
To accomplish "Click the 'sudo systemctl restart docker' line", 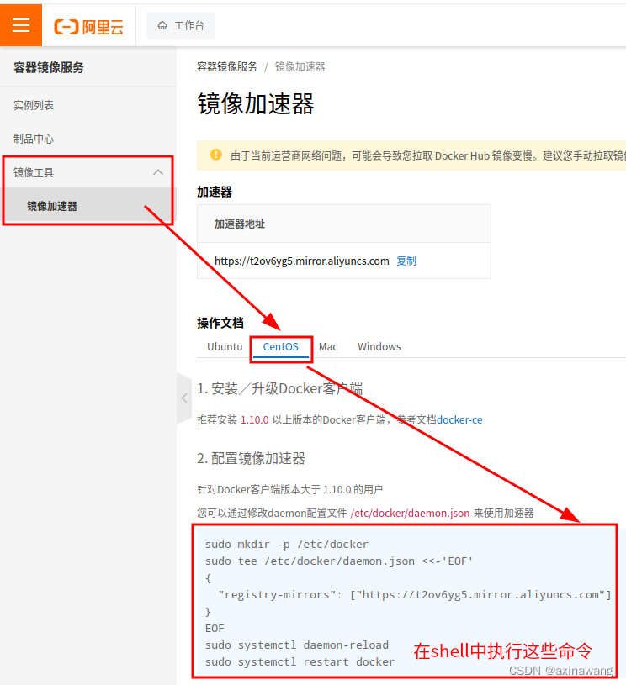I will [x=300, y=662].
